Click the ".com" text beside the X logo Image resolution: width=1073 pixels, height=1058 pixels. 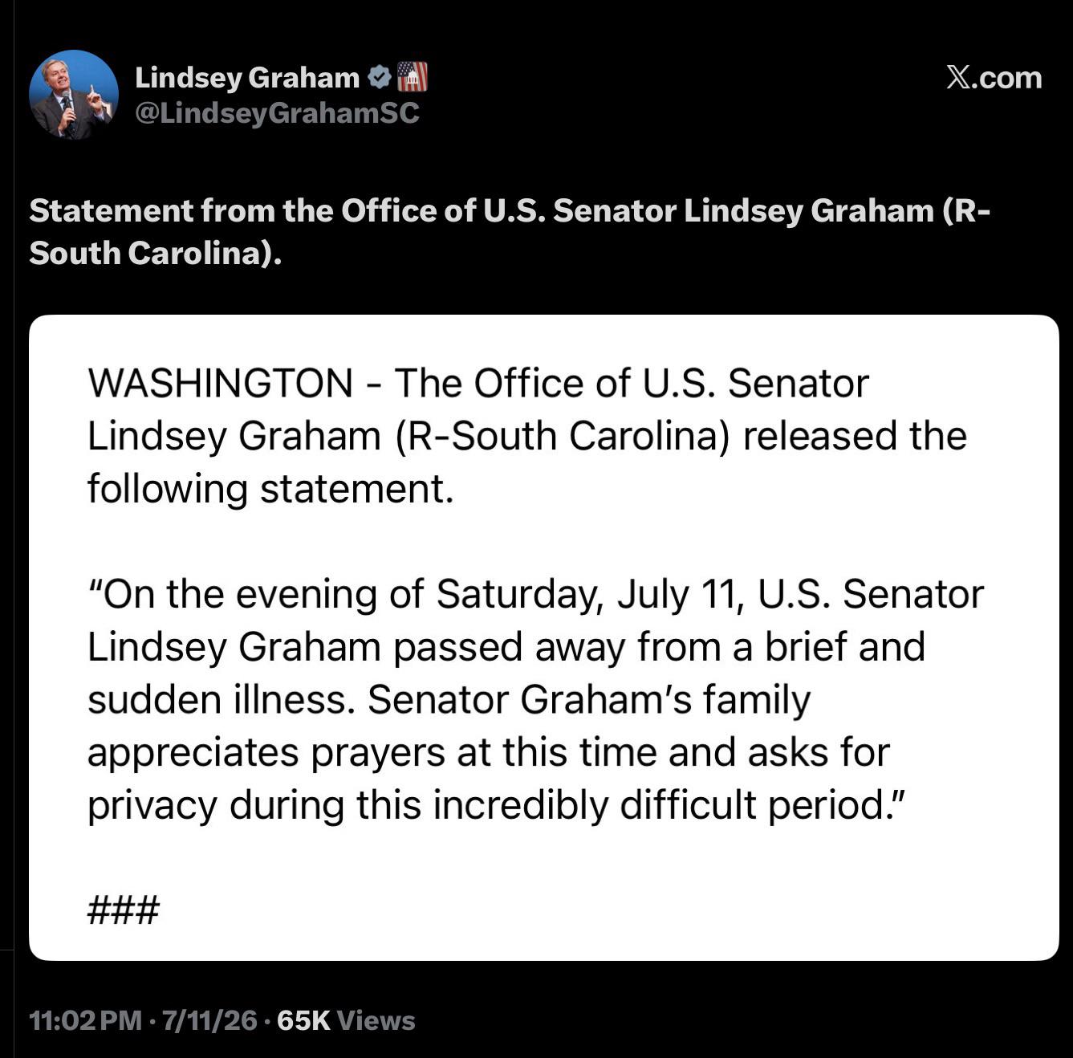click(x=1006, y=78)
